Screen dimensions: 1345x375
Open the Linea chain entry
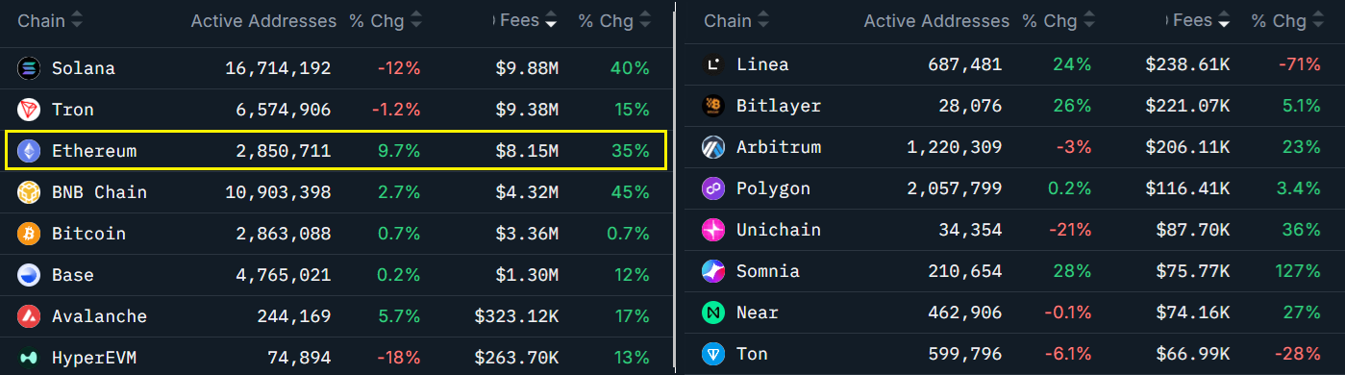(1014, 64)
